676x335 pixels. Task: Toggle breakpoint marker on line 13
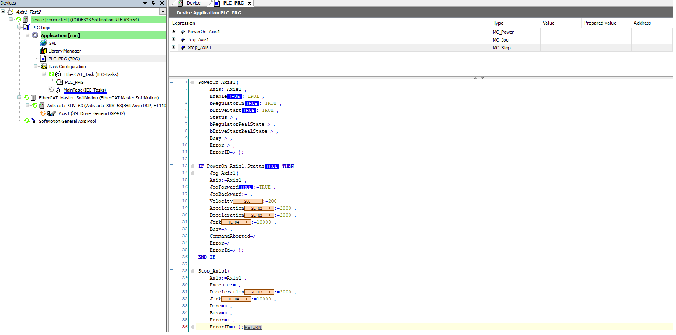(x=192, y=166)
